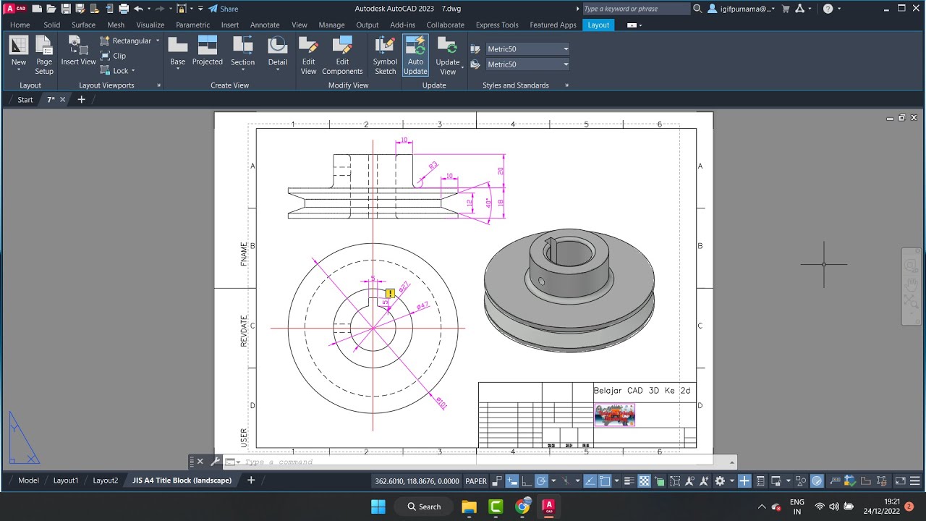Click the Insert View tool

(78, 51)
